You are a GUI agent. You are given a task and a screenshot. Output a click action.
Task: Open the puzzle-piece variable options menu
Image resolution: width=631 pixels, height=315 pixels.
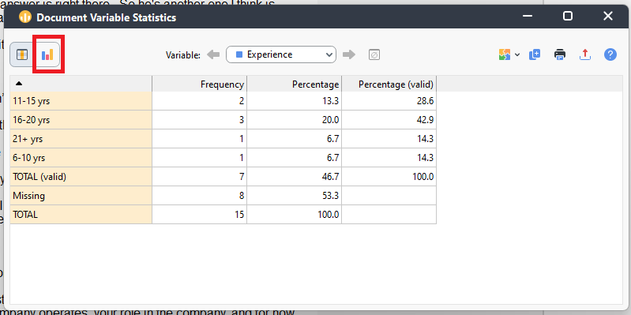[509, 54]
